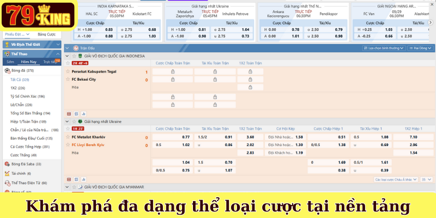Click the Indonesia league badge icon
The width and height of the screenshot is (436, 218).
[x=80, y=56]
